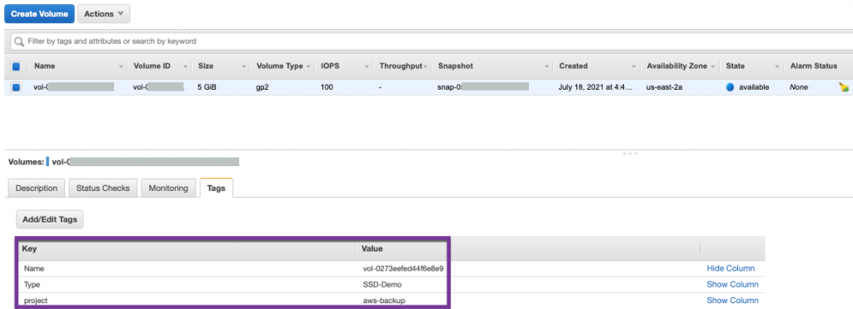Select the 5 GiB size cell

207,87
